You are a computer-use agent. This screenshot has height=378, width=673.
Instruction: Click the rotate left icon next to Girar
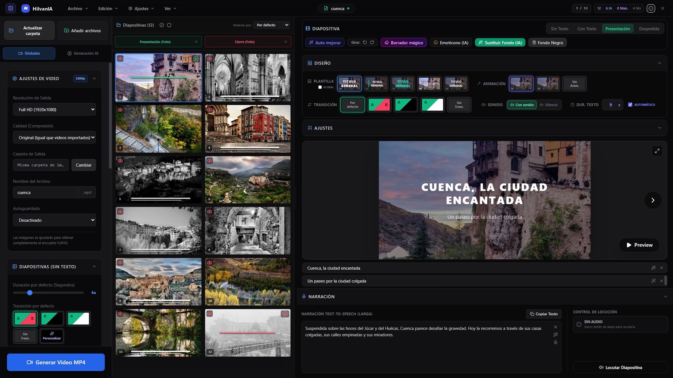[x=365, y=42]
